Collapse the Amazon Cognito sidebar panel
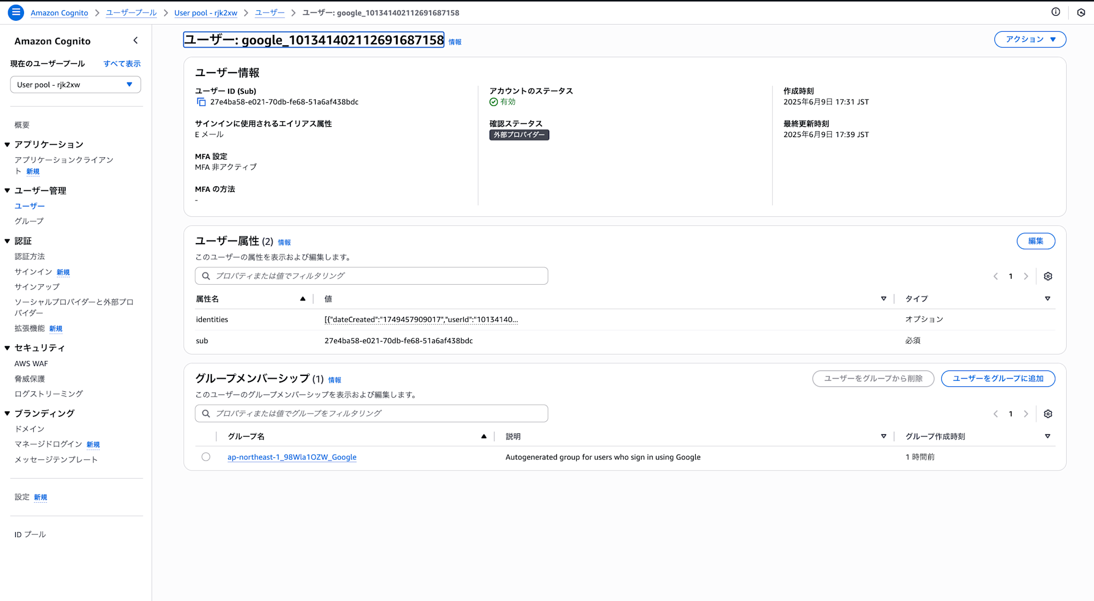This screenshot has height=601, width=1094. (x=136, y=40)
